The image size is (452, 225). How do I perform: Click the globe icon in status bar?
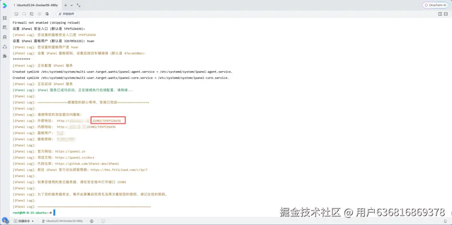click(x=92, y=221)
